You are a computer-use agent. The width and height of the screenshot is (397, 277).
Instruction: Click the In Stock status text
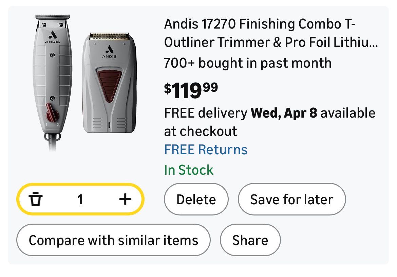click(x=189, y=170)
